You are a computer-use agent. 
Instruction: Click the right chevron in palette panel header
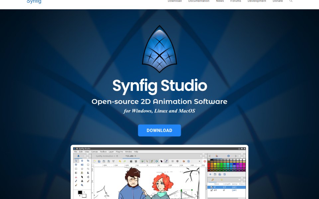pyautogui.click(x=236, y=156)
